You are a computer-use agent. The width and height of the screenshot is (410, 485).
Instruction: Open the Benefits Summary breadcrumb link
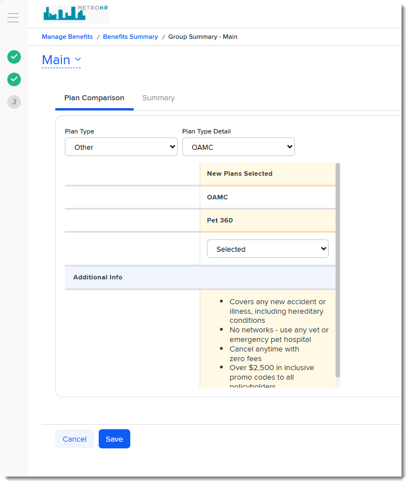point(130,37)
